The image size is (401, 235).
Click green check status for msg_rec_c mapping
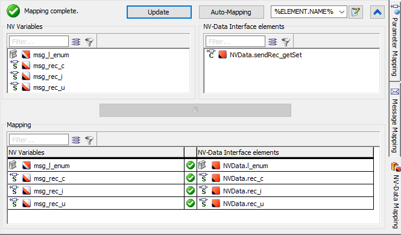click(x=191, y=178)
